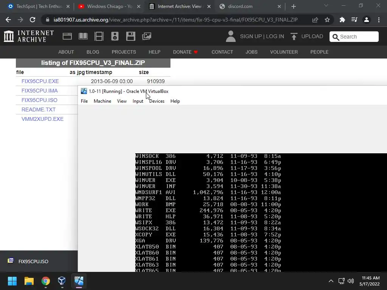Open VirtualBox Input menu
This screenshot has height=290, width=387.
[138, 101]
